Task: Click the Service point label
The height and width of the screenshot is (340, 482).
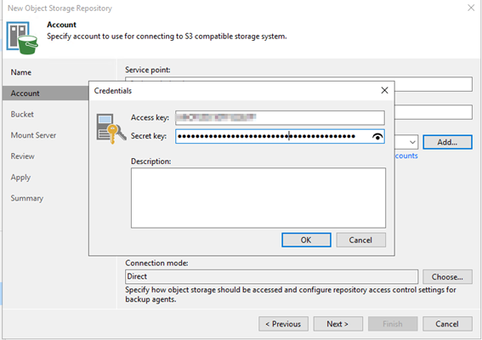Action: [148, 70]
